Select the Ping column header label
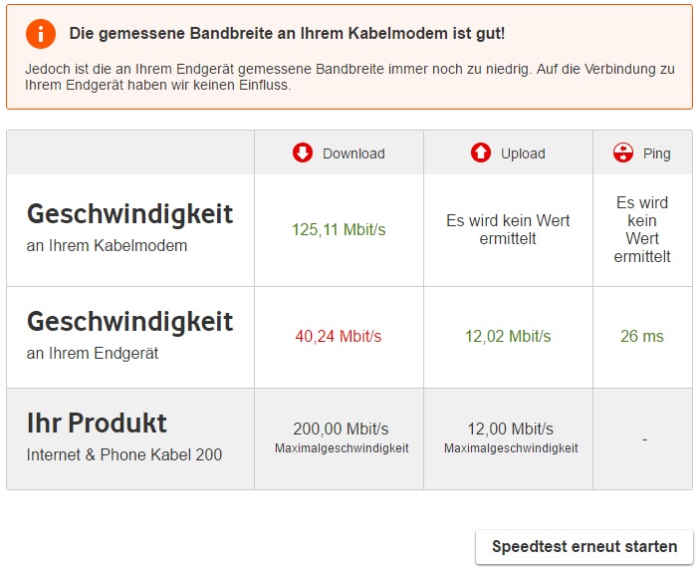The width and height of the screenshot is (699, 574). [x=656, y=153]
